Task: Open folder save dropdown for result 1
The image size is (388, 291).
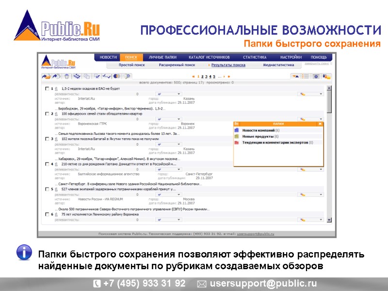Action: pos(310,94)
